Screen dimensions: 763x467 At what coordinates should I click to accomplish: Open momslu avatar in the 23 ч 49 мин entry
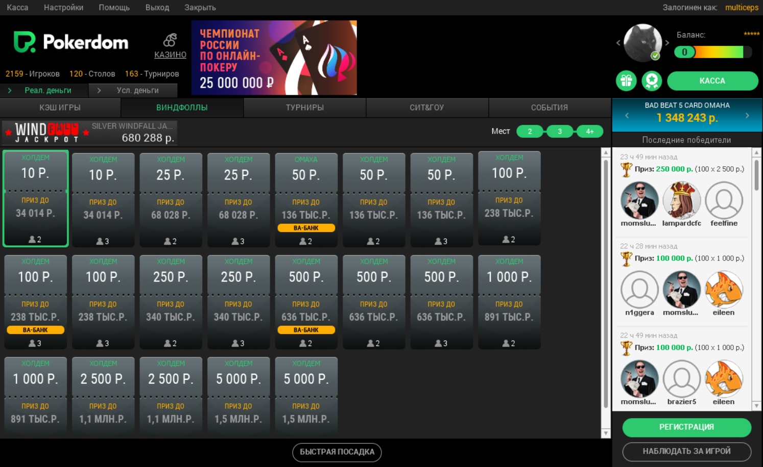(639, 200)
